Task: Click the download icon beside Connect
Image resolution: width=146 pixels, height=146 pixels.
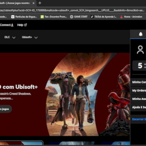Action: point(12,25)
